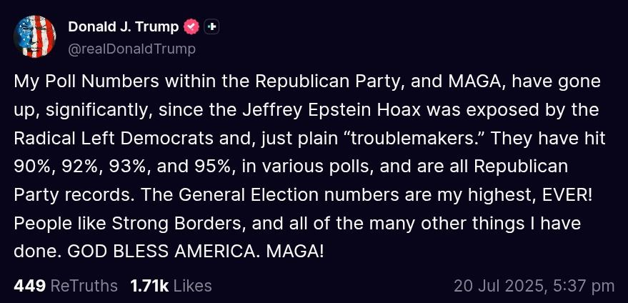This screenshot has width=628, height=303.
Task: Click the plus badge beside the name
Action: click(x=211, y=27)
